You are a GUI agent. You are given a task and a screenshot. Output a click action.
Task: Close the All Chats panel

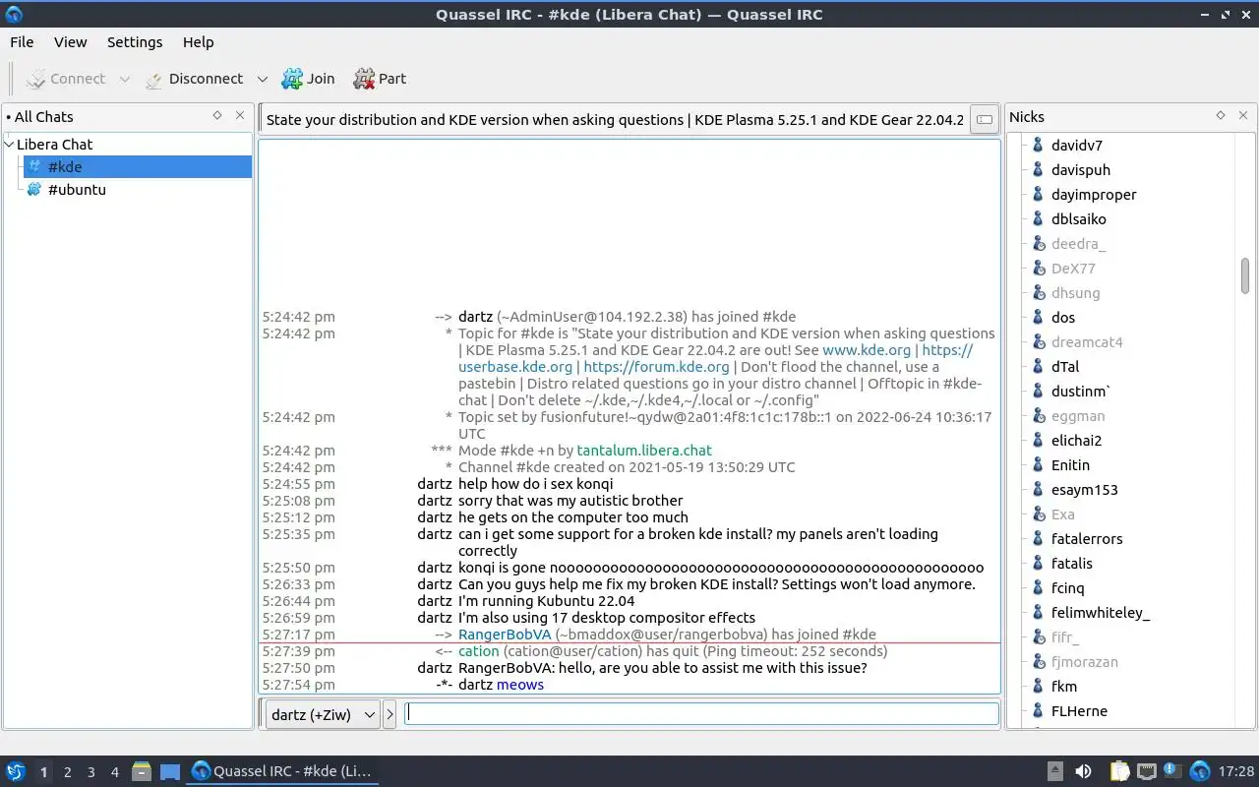tap(240, 116)
